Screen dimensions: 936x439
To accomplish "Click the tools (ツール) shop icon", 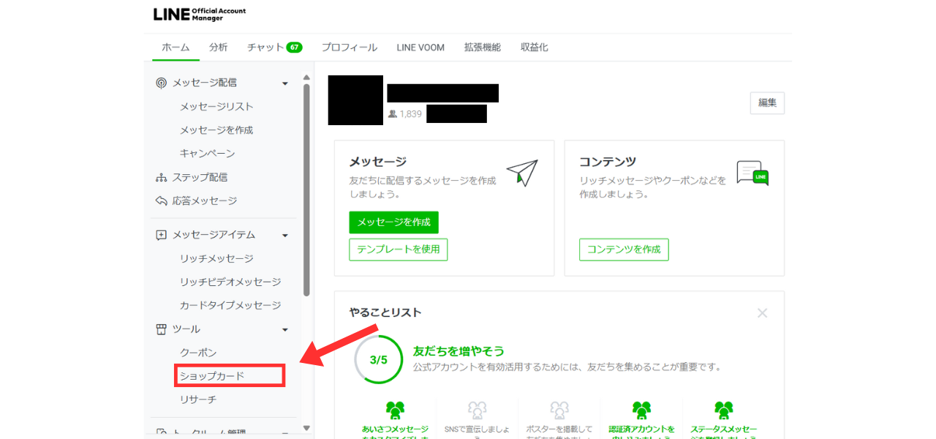I will pos(162,329).
